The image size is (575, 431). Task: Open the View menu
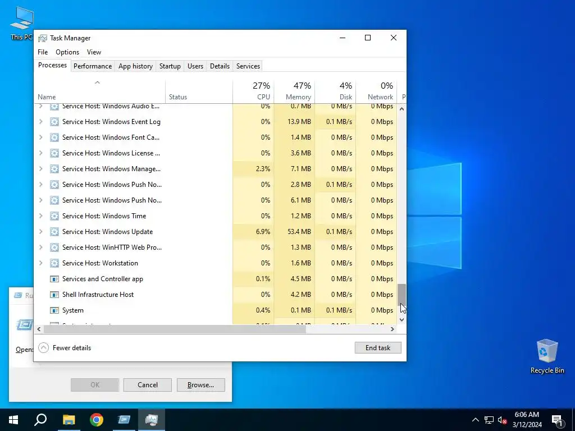coord(94,52)
